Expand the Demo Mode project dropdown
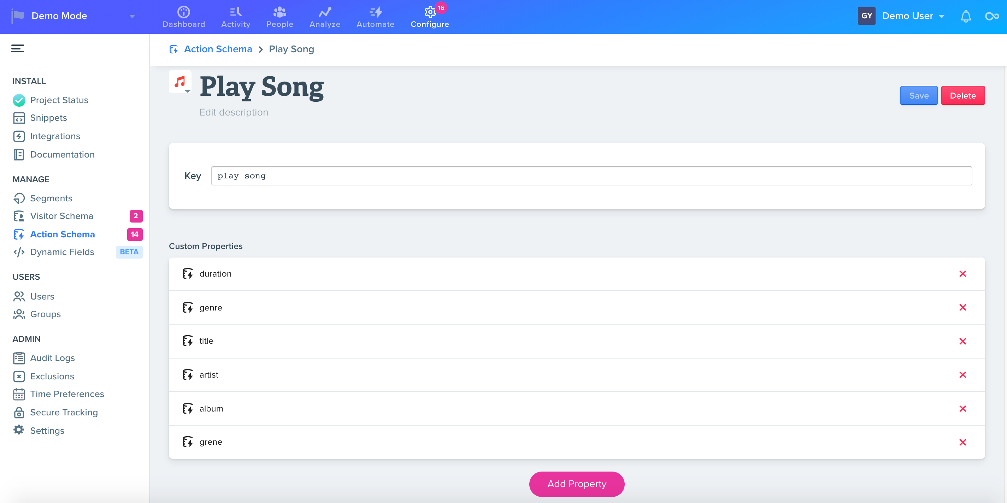 [132, 16]
